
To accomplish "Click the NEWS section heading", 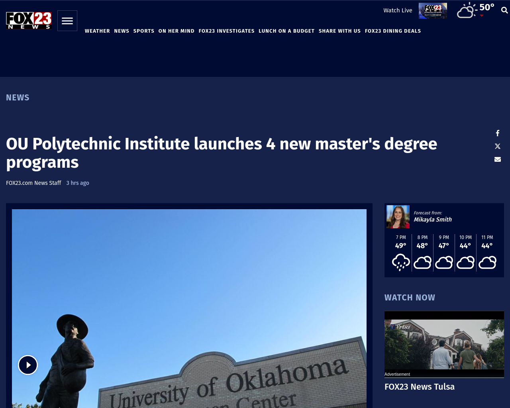I will (18, 98).
